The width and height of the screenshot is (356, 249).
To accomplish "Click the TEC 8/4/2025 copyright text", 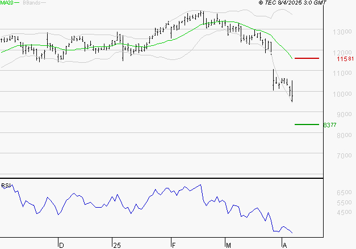I will point(292,3).
